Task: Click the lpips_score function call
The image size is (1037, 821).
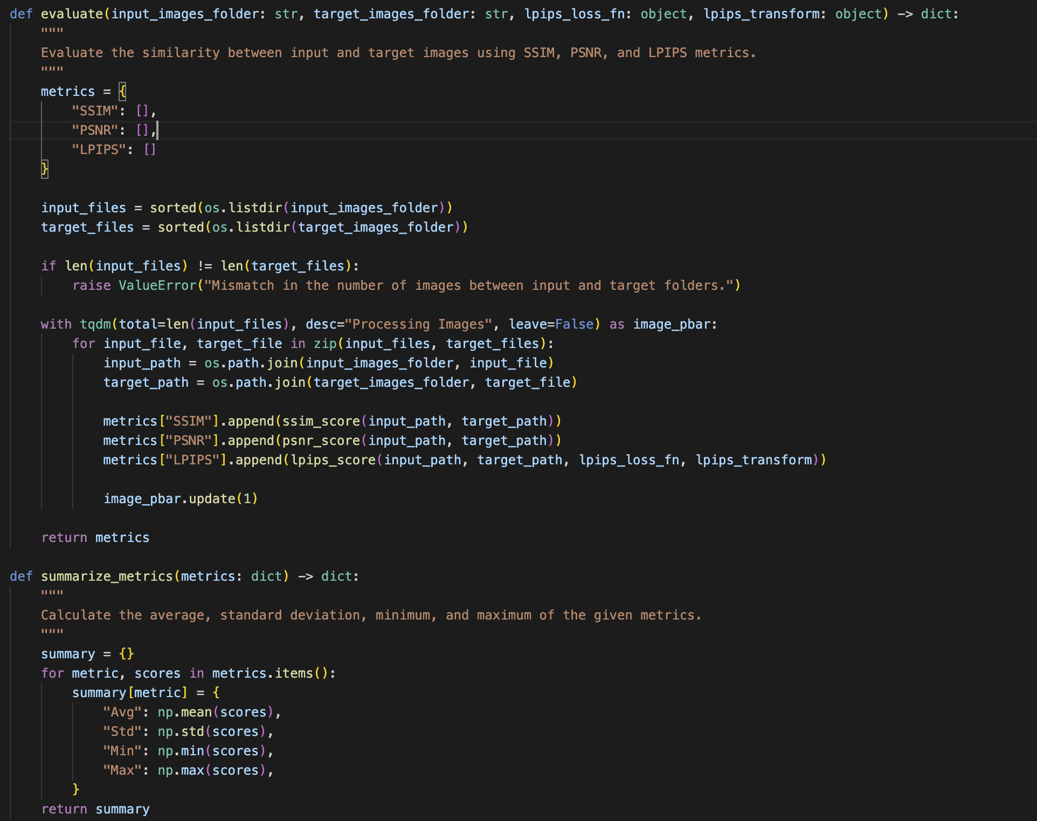Action: 333,460
